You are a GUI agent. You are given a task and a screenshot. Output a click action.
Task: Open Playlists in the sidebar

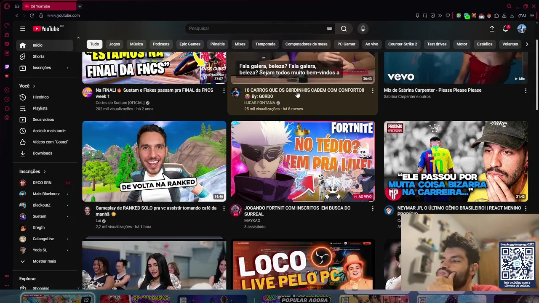click(45, 109)
